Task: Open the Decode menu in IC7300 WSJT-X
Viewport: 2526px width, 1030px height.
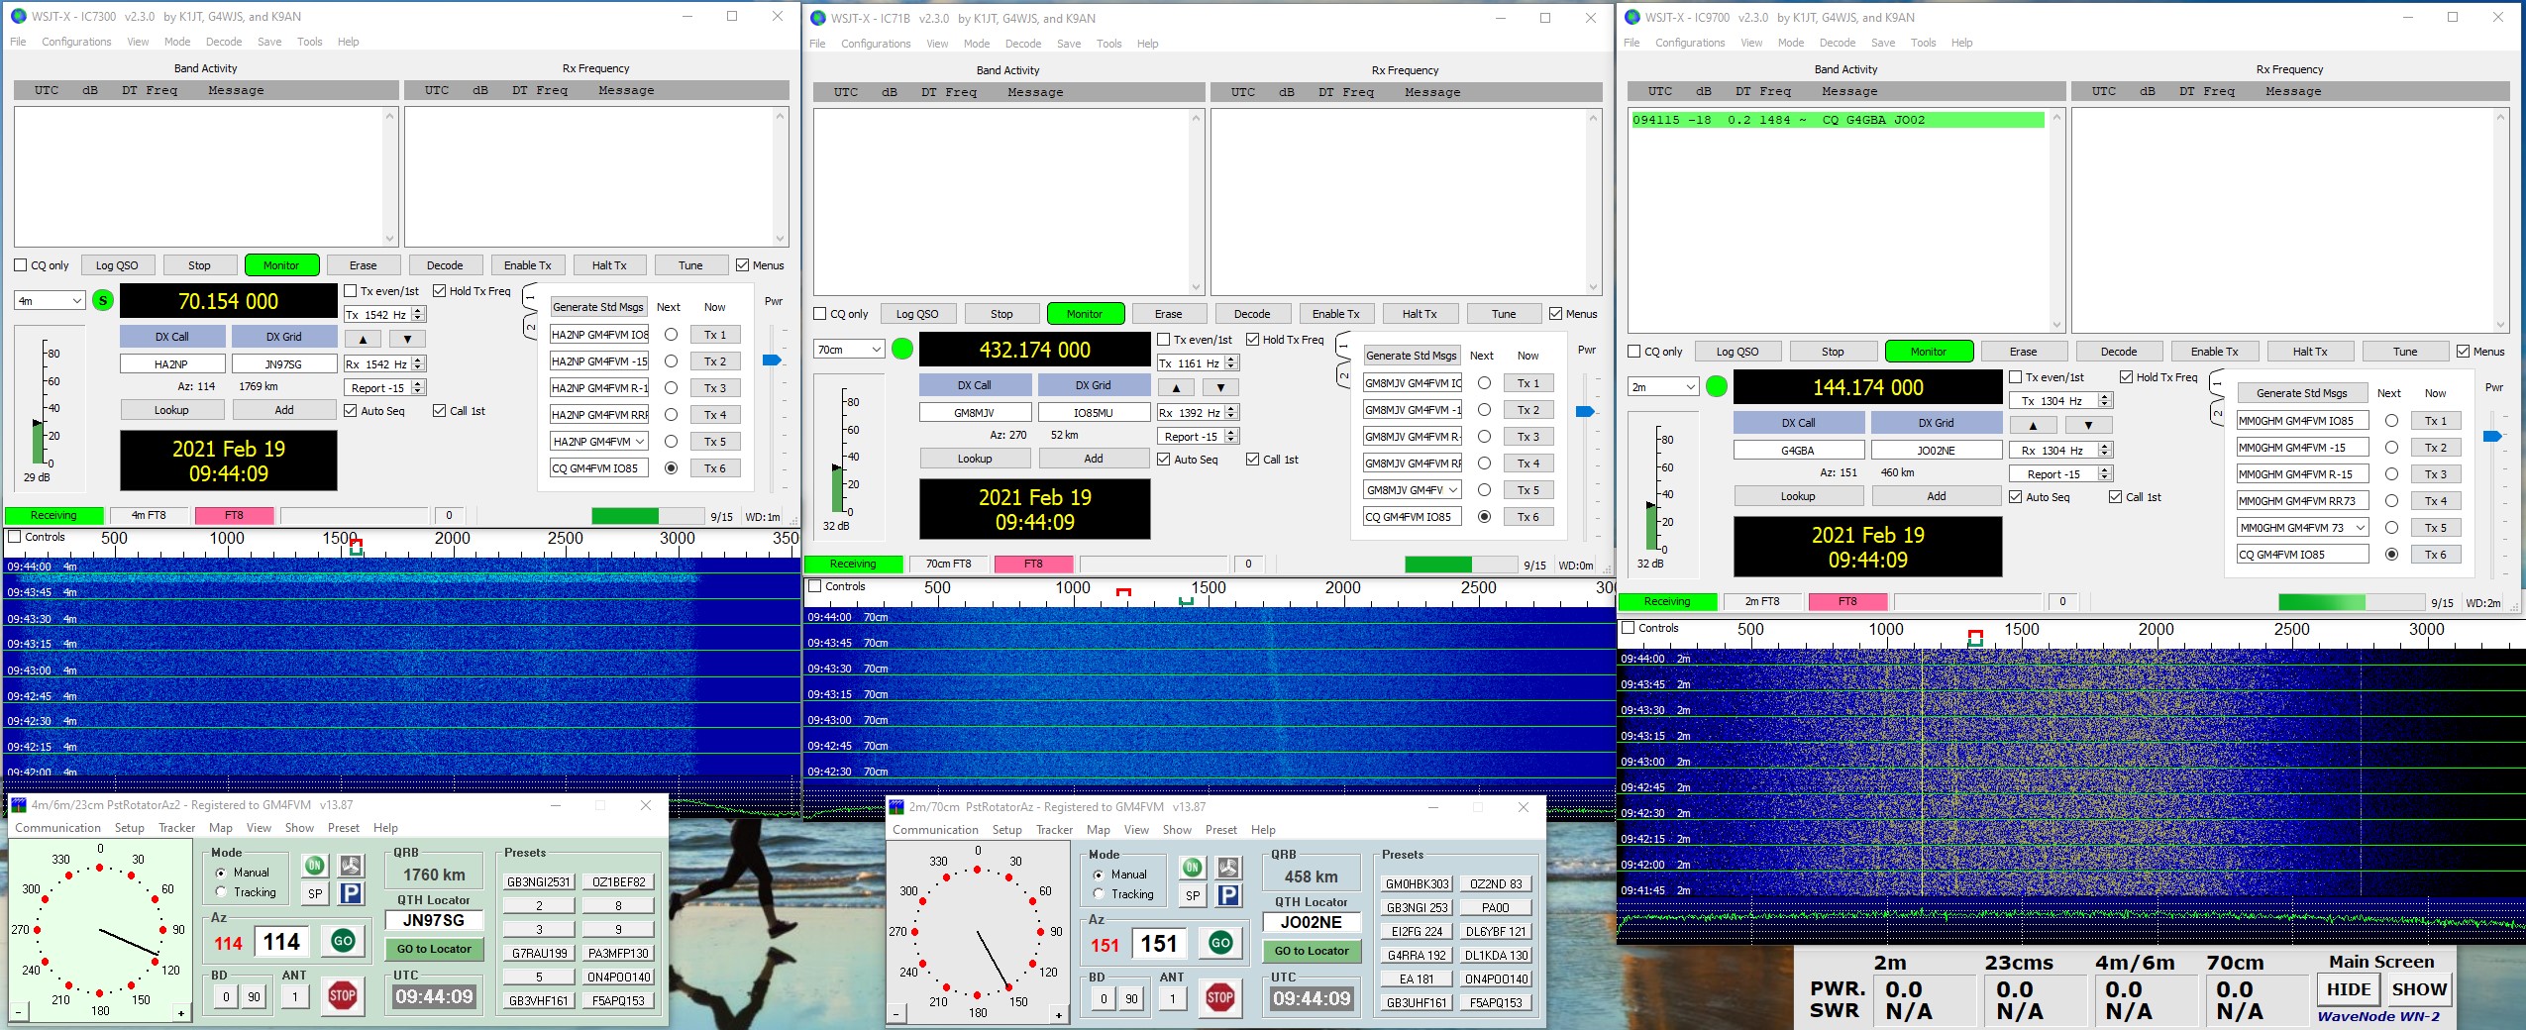Action: pos(223,41)
